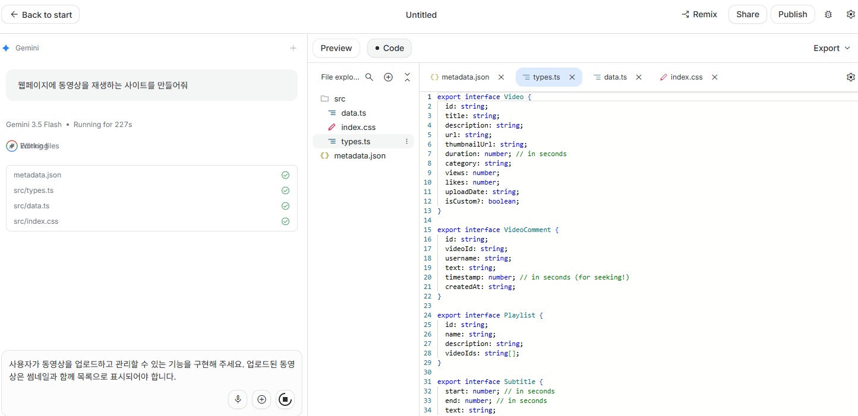Collapse the src folder
The image size is (858, 416).
pyautogui.click(x=339, y=99)
